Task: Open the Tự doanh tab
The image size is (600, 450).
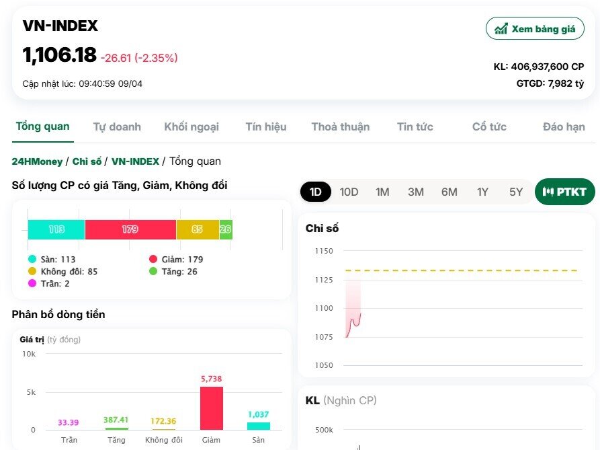Action: click(117, 127)
